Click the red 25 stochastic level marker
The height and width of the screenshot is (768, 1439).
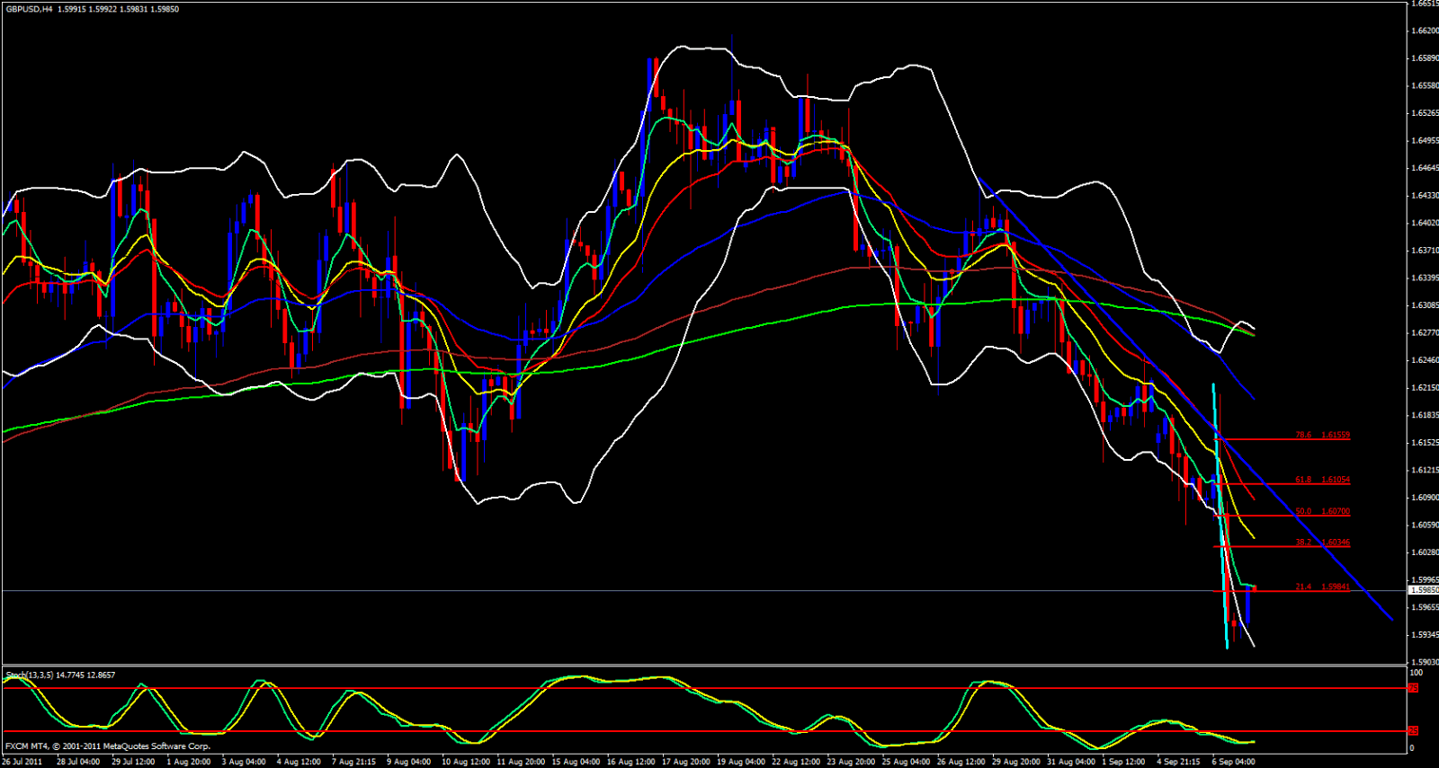[x=1413, y=731]
